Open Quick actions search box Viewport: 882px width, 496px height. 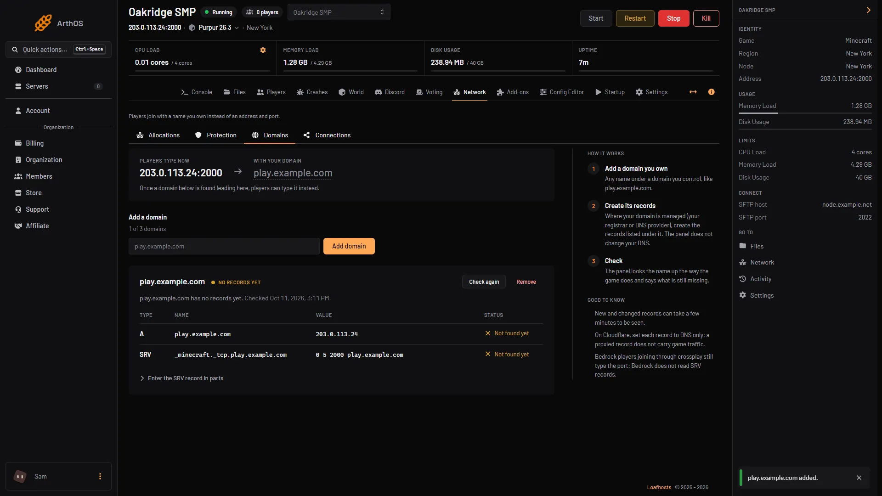click(x=58, y=50)
